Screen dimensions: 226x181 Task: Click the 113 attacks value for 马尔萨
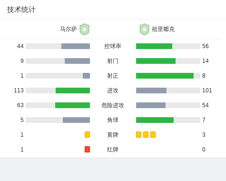point(19,90)
